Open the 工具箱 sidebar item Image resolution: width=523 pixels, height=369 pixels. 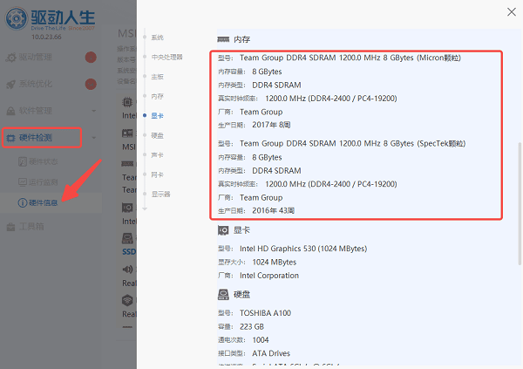(x=31, y=227)
